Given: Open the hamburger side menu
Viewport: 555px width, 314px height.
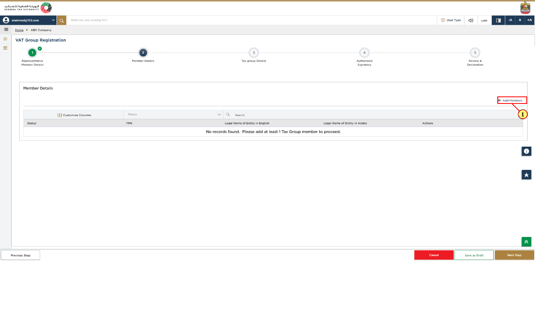Looking at the screenshot, I should [x=6, y=29].
